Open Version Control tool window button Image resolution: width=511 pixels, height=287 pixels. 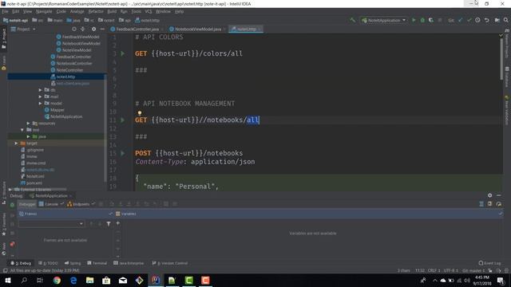[170, 263]
